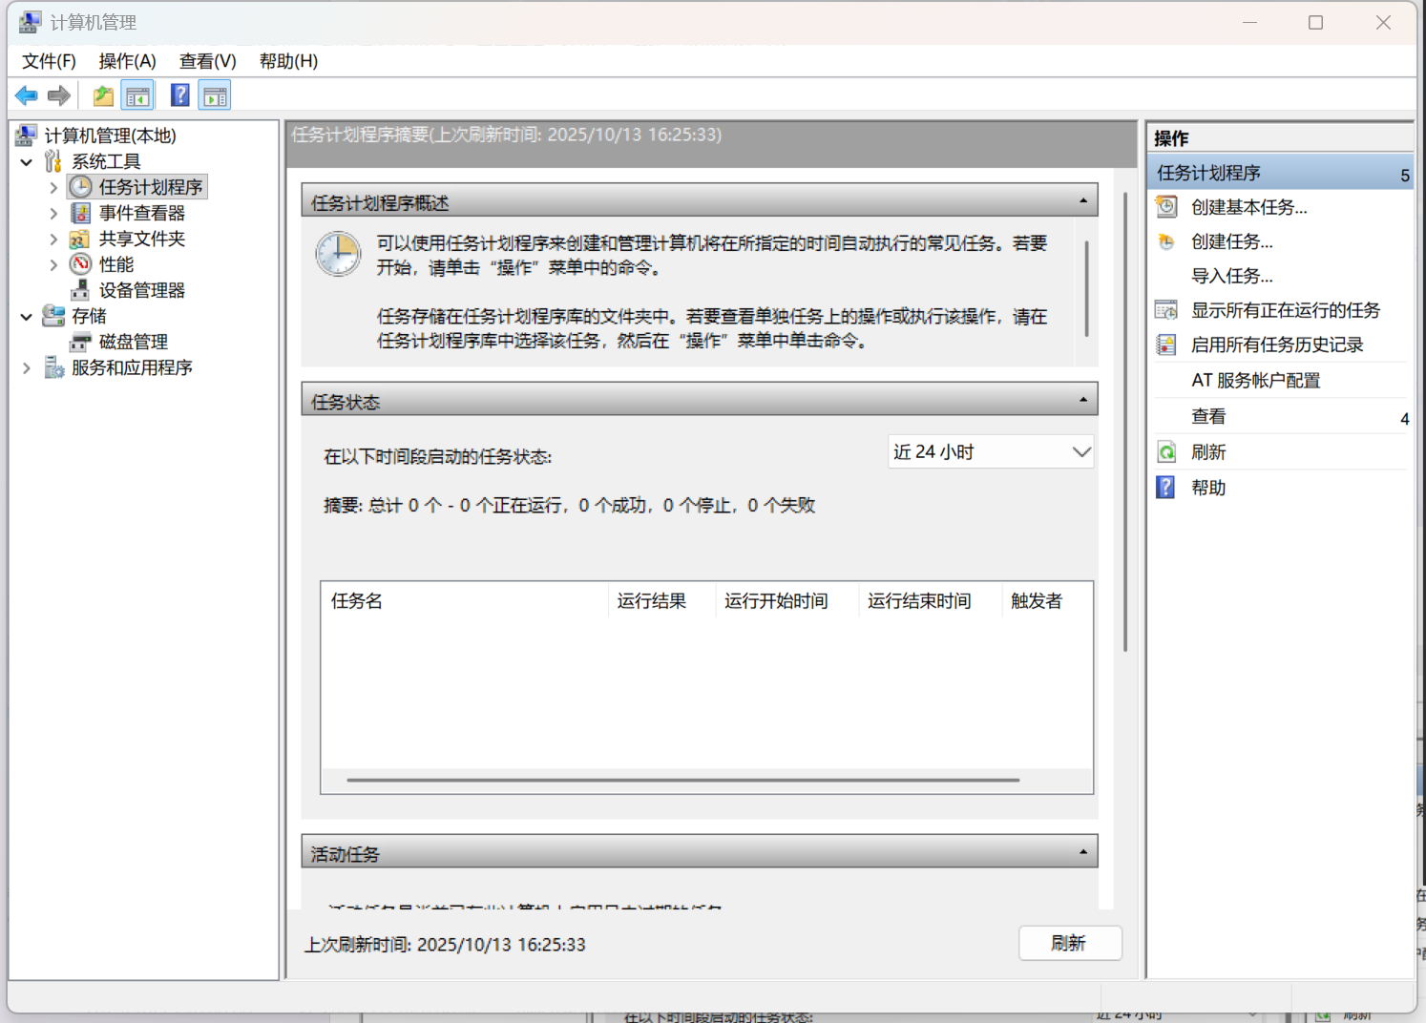Click the export list toolbar icon
The width and height of the screenshot is (1426, 1023).
click(x=102, y=94)
